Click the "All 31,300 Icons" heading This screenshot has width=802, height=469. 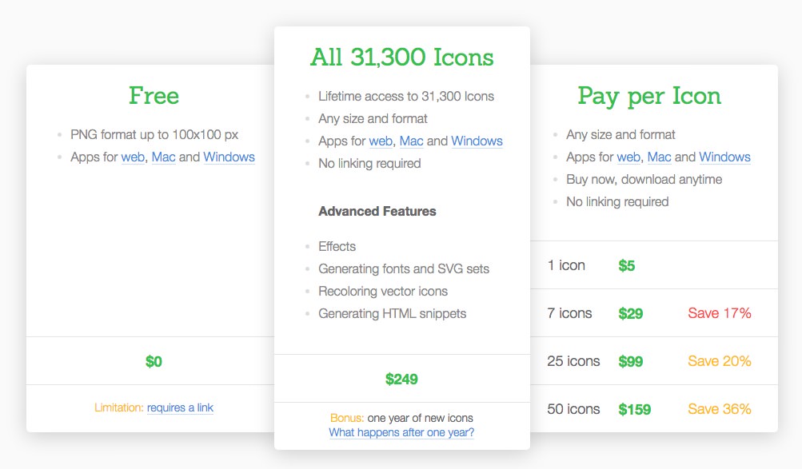point(401,58)
